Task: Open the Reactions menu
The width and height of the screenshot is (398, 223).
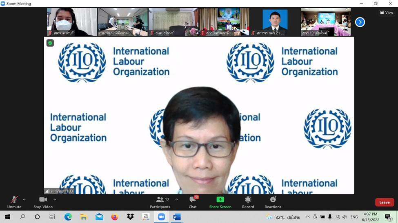Action: pos(273,202)
